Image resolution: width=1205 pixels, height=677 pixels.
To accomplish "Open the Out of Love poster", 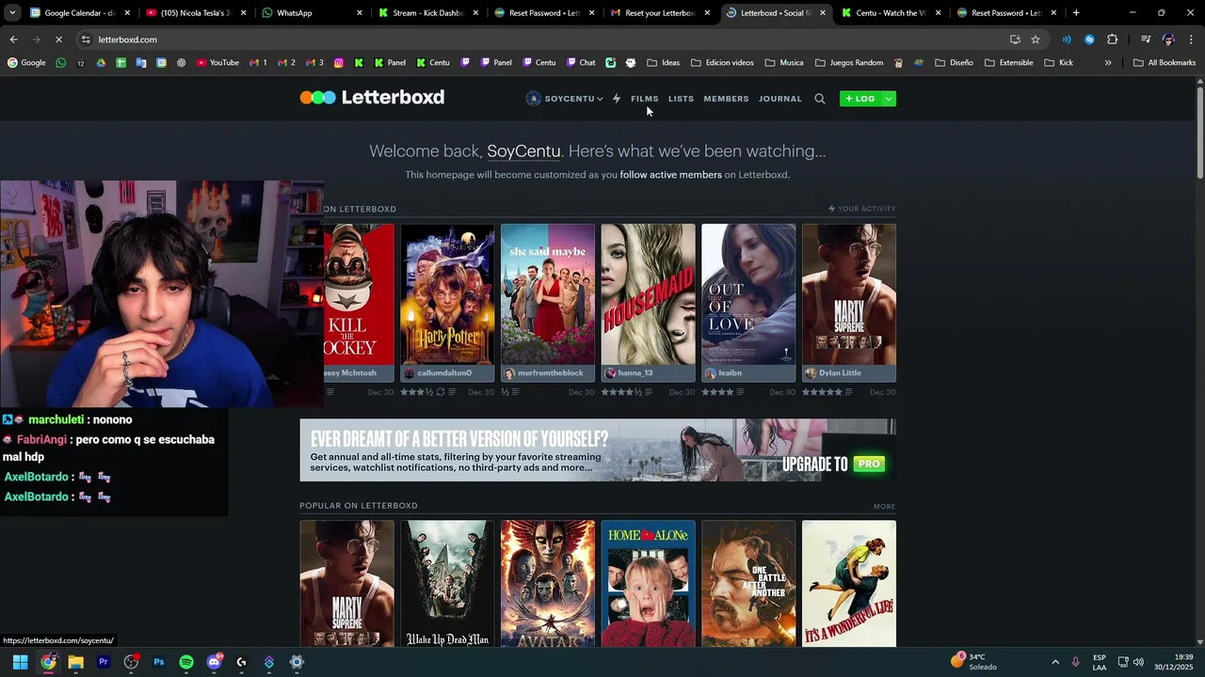I will 748,294.
